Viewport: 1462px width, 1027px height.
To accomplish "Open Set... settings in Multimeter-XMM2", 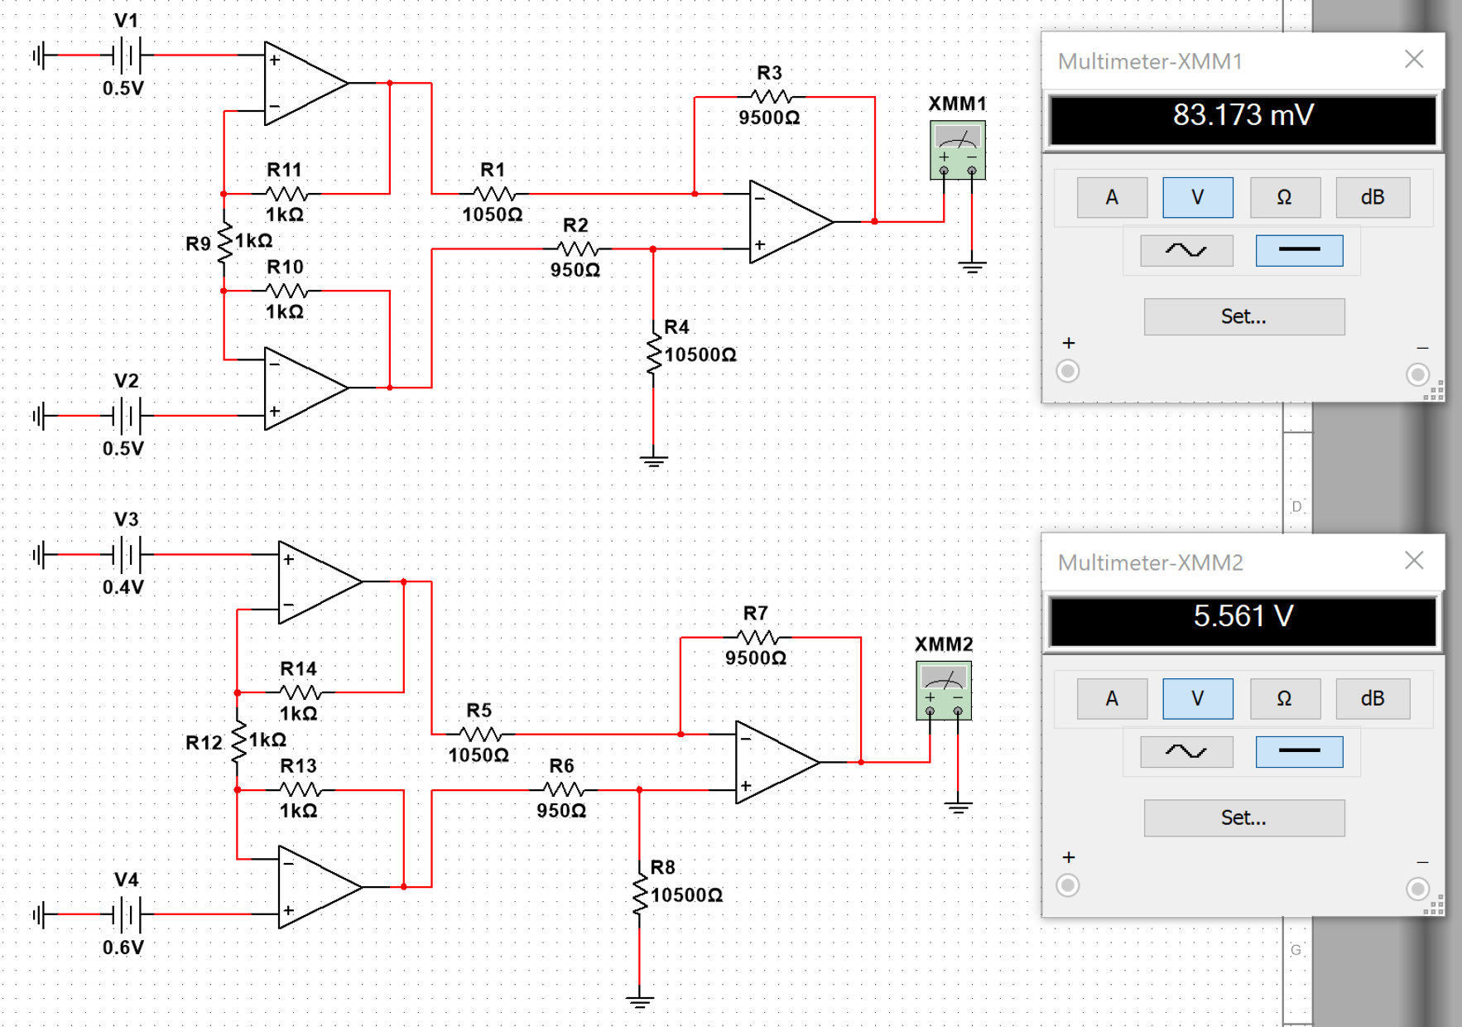I will [x=1243, y=817].
